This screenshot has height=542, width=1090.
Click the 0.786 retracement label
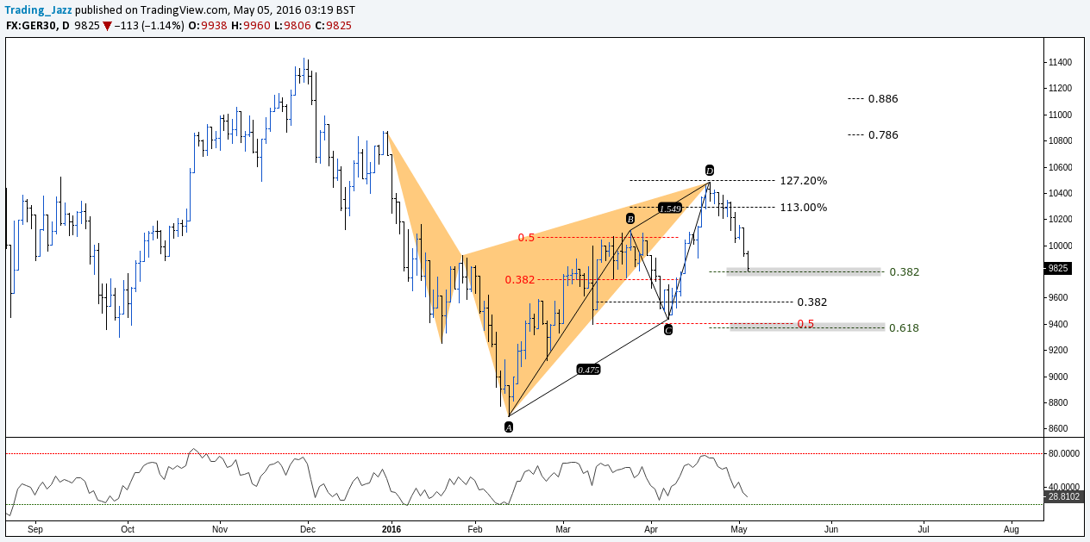(x=883, y=135)
